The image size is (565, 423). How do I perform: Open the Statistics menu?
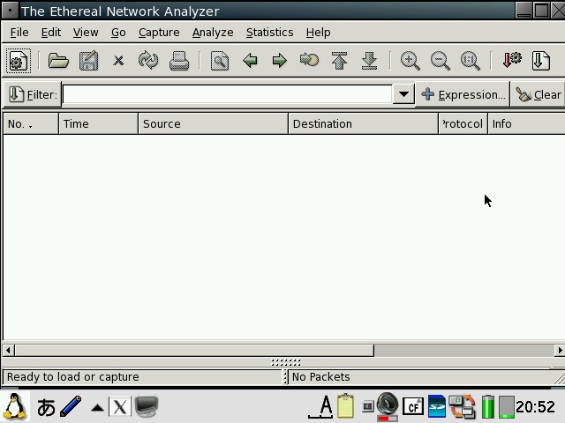point(269,32)
